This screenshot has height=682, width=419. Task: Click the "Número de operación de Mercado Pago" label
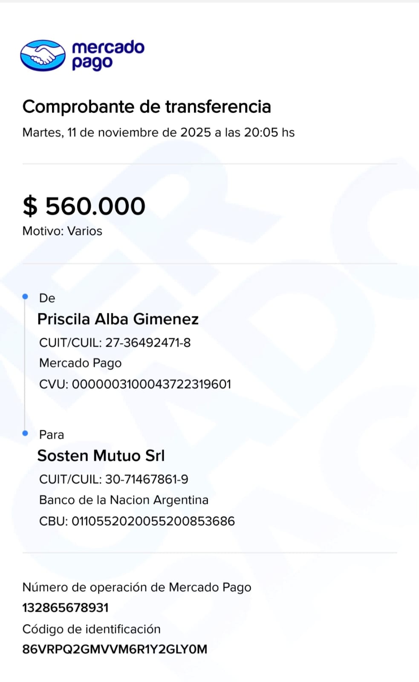136,587
